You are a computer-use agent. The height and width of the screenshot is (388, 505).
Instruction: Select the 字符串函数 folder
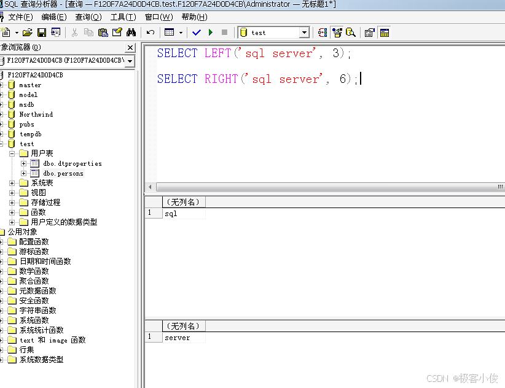(x=37, y=311)
